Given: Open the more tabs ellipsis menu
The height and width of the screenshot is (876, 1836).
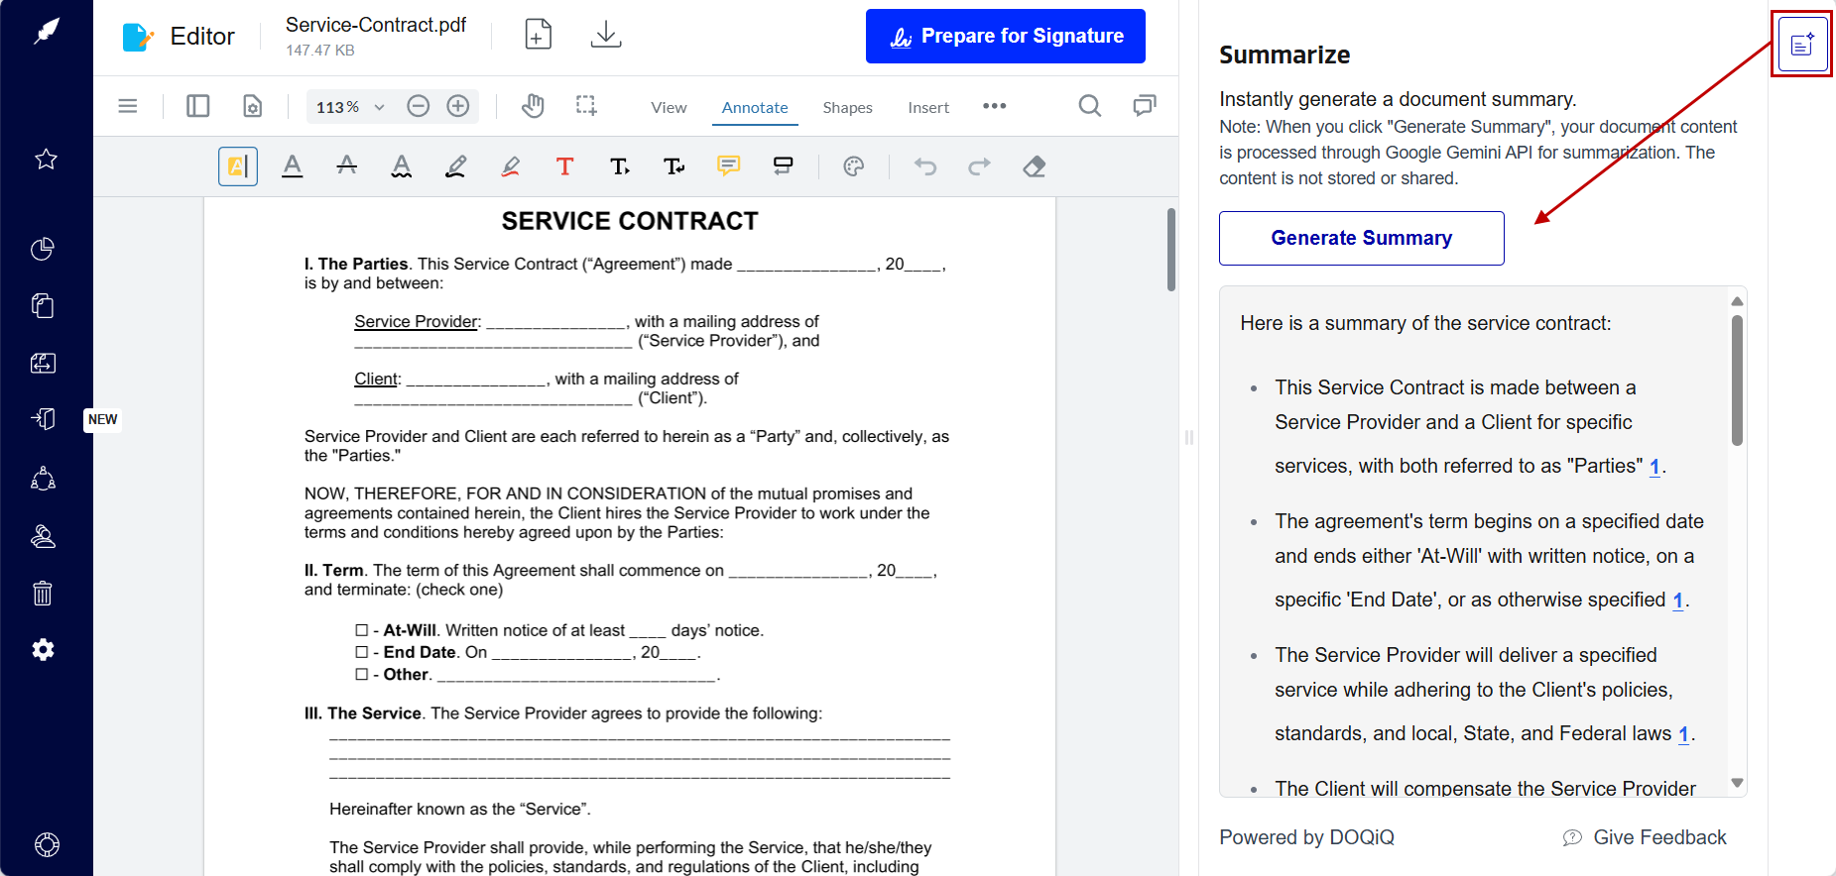Looking at the screenshot, I should pos(995,106).
